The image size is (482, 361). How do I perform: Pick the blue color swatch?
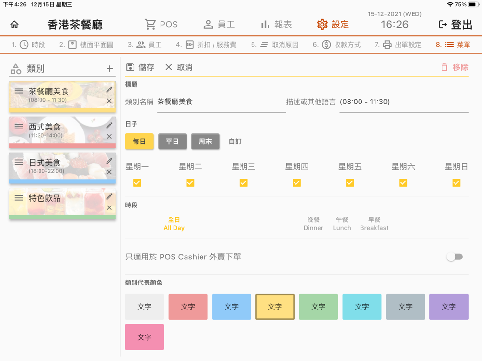click(x=231, y=307)
